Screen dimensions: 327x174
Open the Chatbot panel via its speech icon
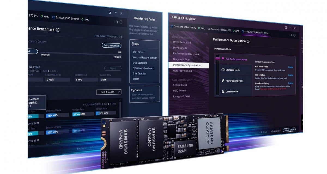pyautogui.click(x=133, y=90)
